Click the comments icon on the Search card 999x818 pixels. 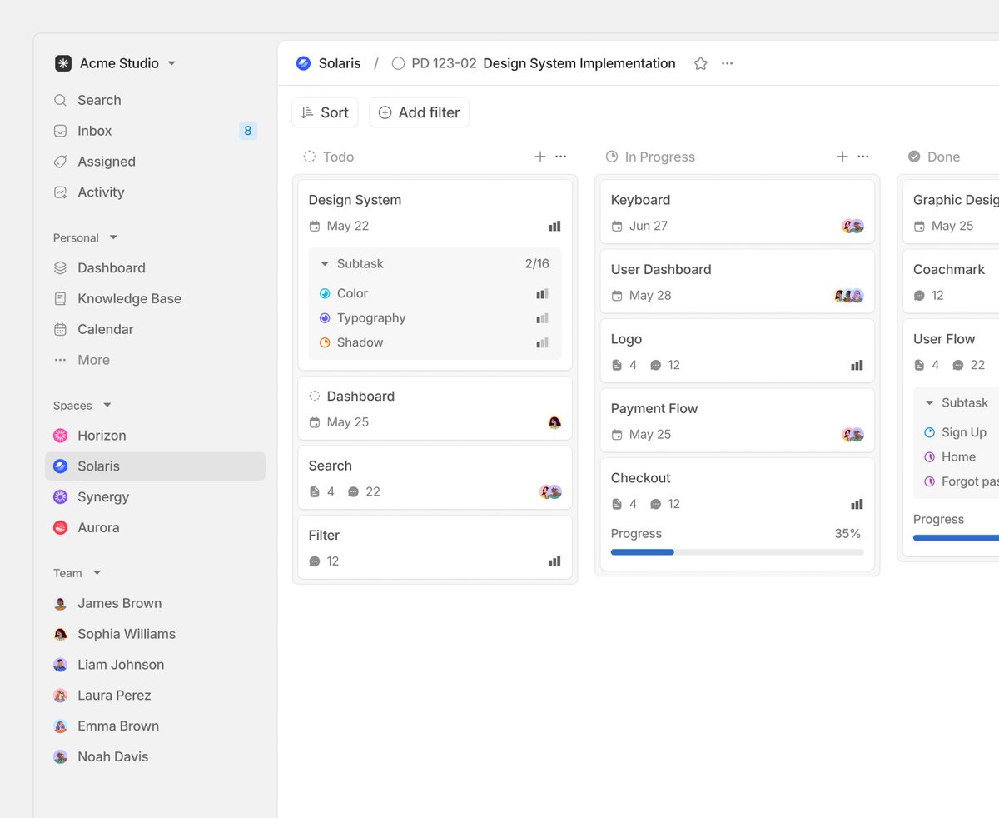[x=353, y=492]
